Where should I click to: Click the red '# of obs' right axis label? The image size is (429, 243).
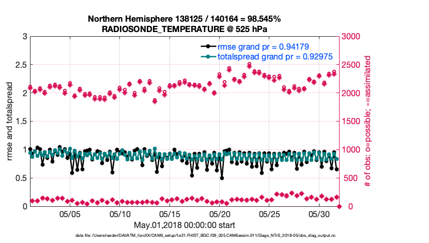(369, 121)
